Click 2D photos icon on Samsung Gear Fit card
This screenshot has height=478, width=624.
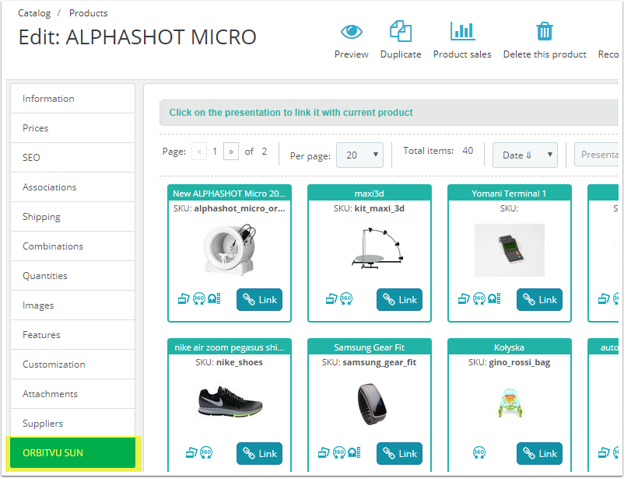[324, 452]
